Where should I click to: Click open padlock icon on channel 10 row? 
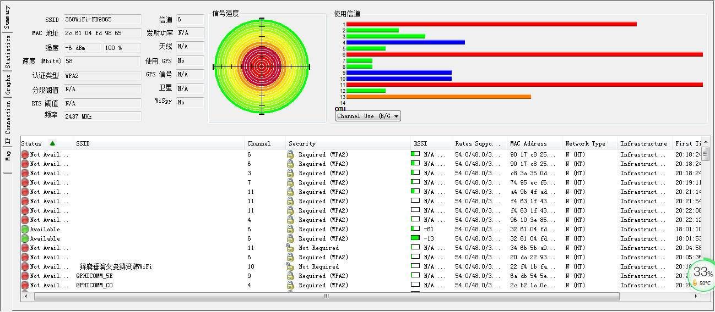pyautogui.click(x=290, y=266)
